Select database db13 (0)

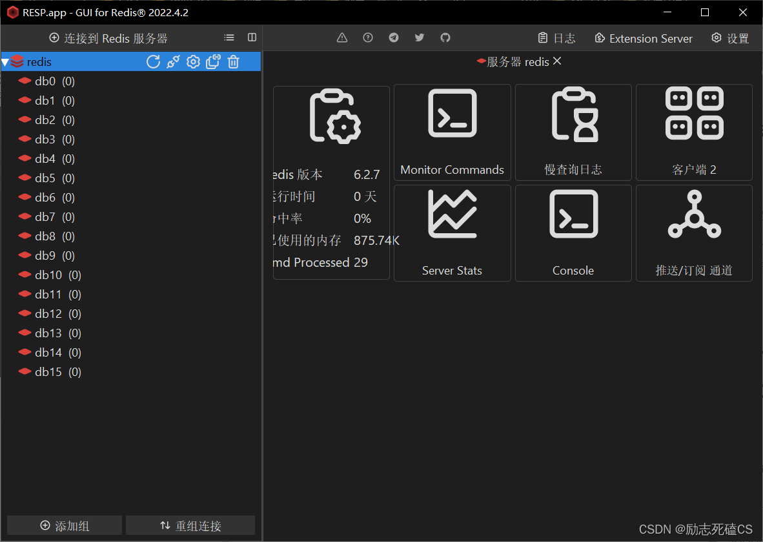tap(50, 333)
